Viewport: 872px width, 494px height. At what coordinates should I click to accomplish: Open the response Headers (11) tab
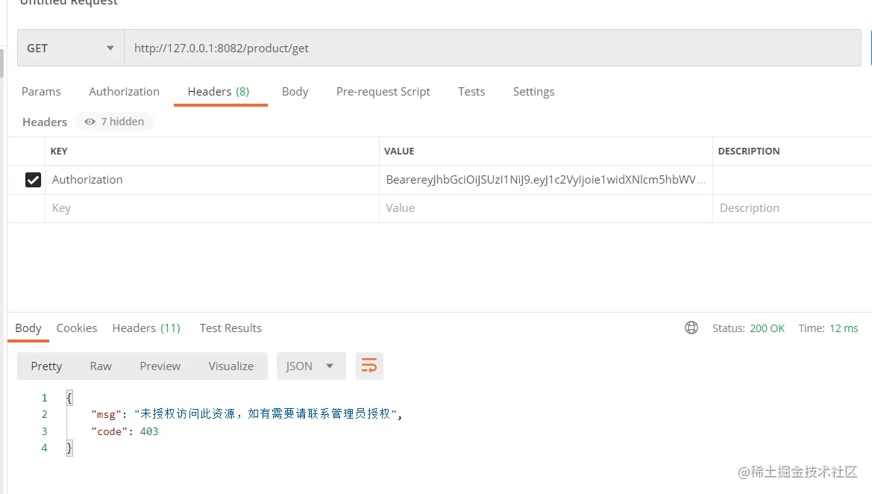(x=146, y=328)
